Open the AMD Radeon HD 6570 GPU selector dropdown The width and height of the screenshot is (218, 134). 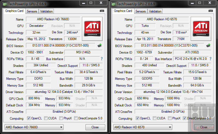143,127
